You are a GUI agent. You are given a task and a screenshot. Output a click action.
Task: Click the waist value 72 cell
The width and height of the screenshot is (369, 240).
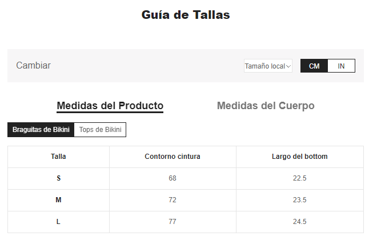[x=173, y=200]
